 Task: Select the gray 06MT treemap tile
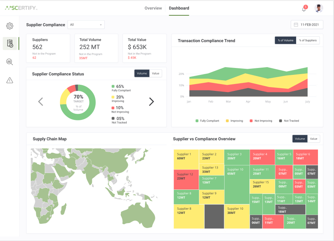256,222
